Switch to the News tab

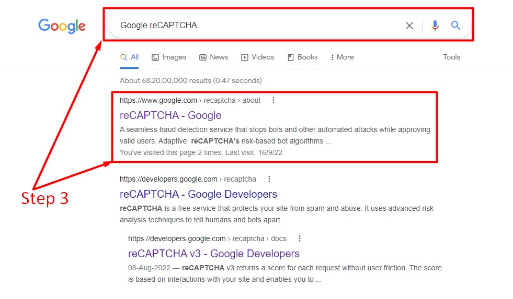214,57
